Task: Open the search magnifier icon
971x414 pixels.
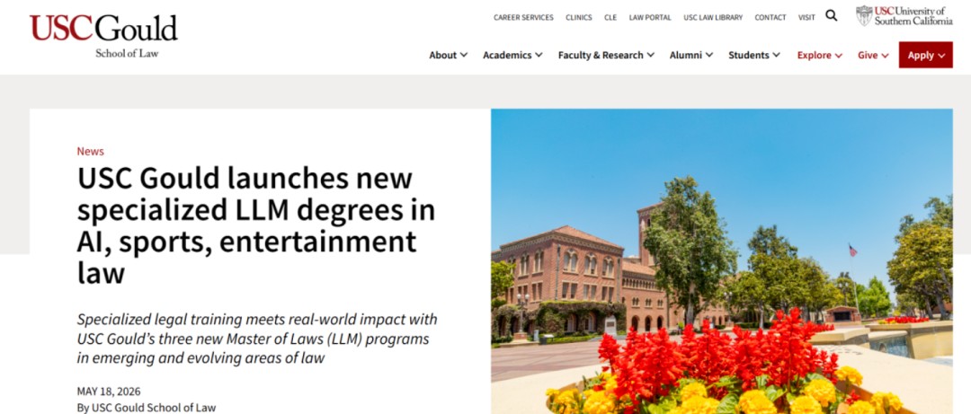Action: tap(831, 15)
